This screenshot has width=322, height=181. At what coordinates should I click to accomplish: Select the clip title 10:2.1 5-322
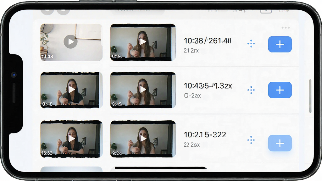[205, 134]
